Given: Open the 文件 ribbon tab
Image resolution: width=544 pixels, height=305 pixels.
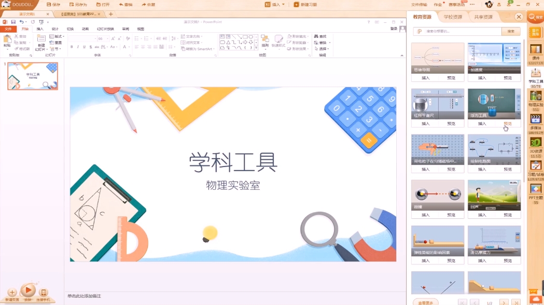Looking at the screenshot, I should coord(8,29).
